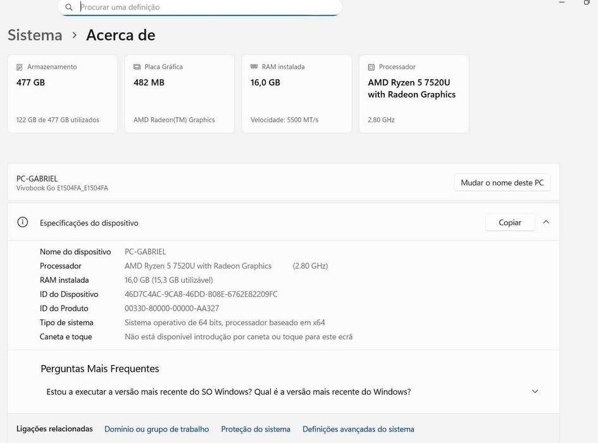Click the "(2.80 GHz)" processor speed value
The width and height of the screenshot is (598, 443).
(310, 266)
